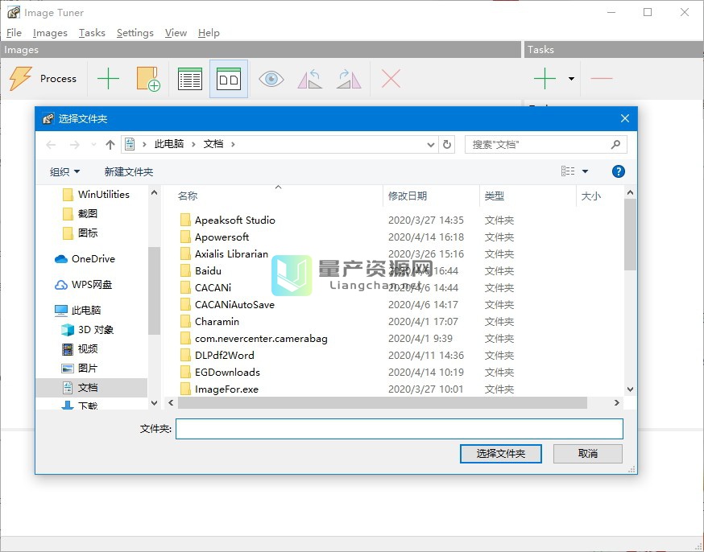Open WinUtilities in the navigation pane
The height and width of the screenshot is (552, 704).
click(x=96, y=194)
